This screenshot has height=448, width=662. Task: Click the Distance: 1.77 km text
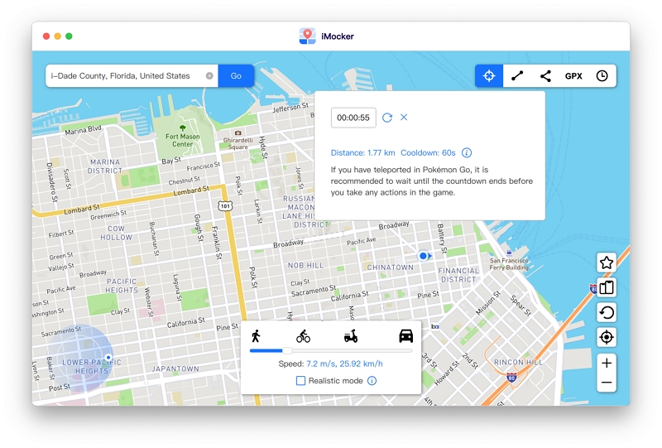pos(362,153)
